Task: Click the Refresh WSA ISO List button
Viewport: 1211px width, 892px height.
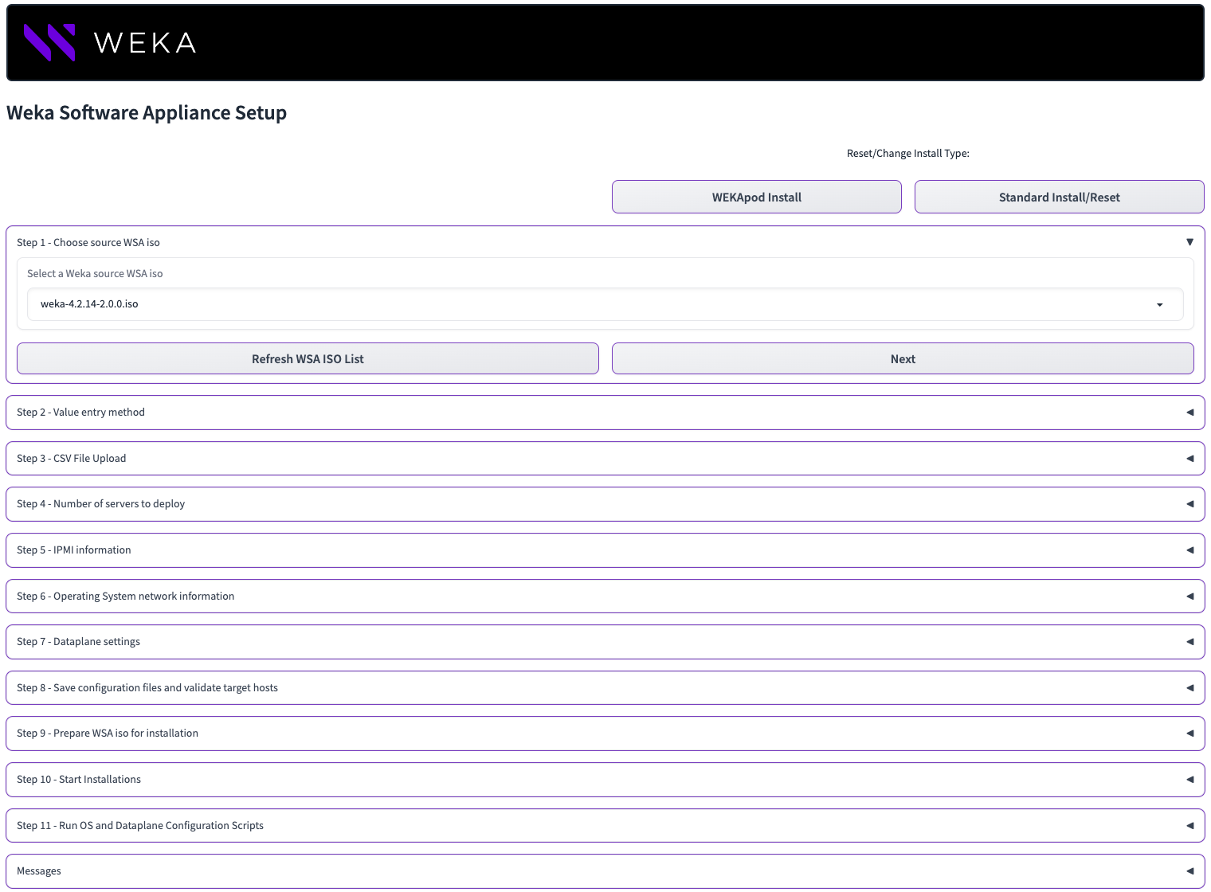Action: click(x=308, y=359)
